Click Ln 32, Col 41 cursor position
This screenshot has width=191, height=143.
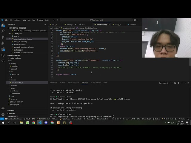pyautogui.click(x=117, y=119)
